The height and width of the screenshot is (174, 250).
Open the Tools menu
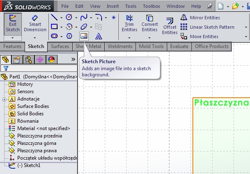[x=131, y=6]
